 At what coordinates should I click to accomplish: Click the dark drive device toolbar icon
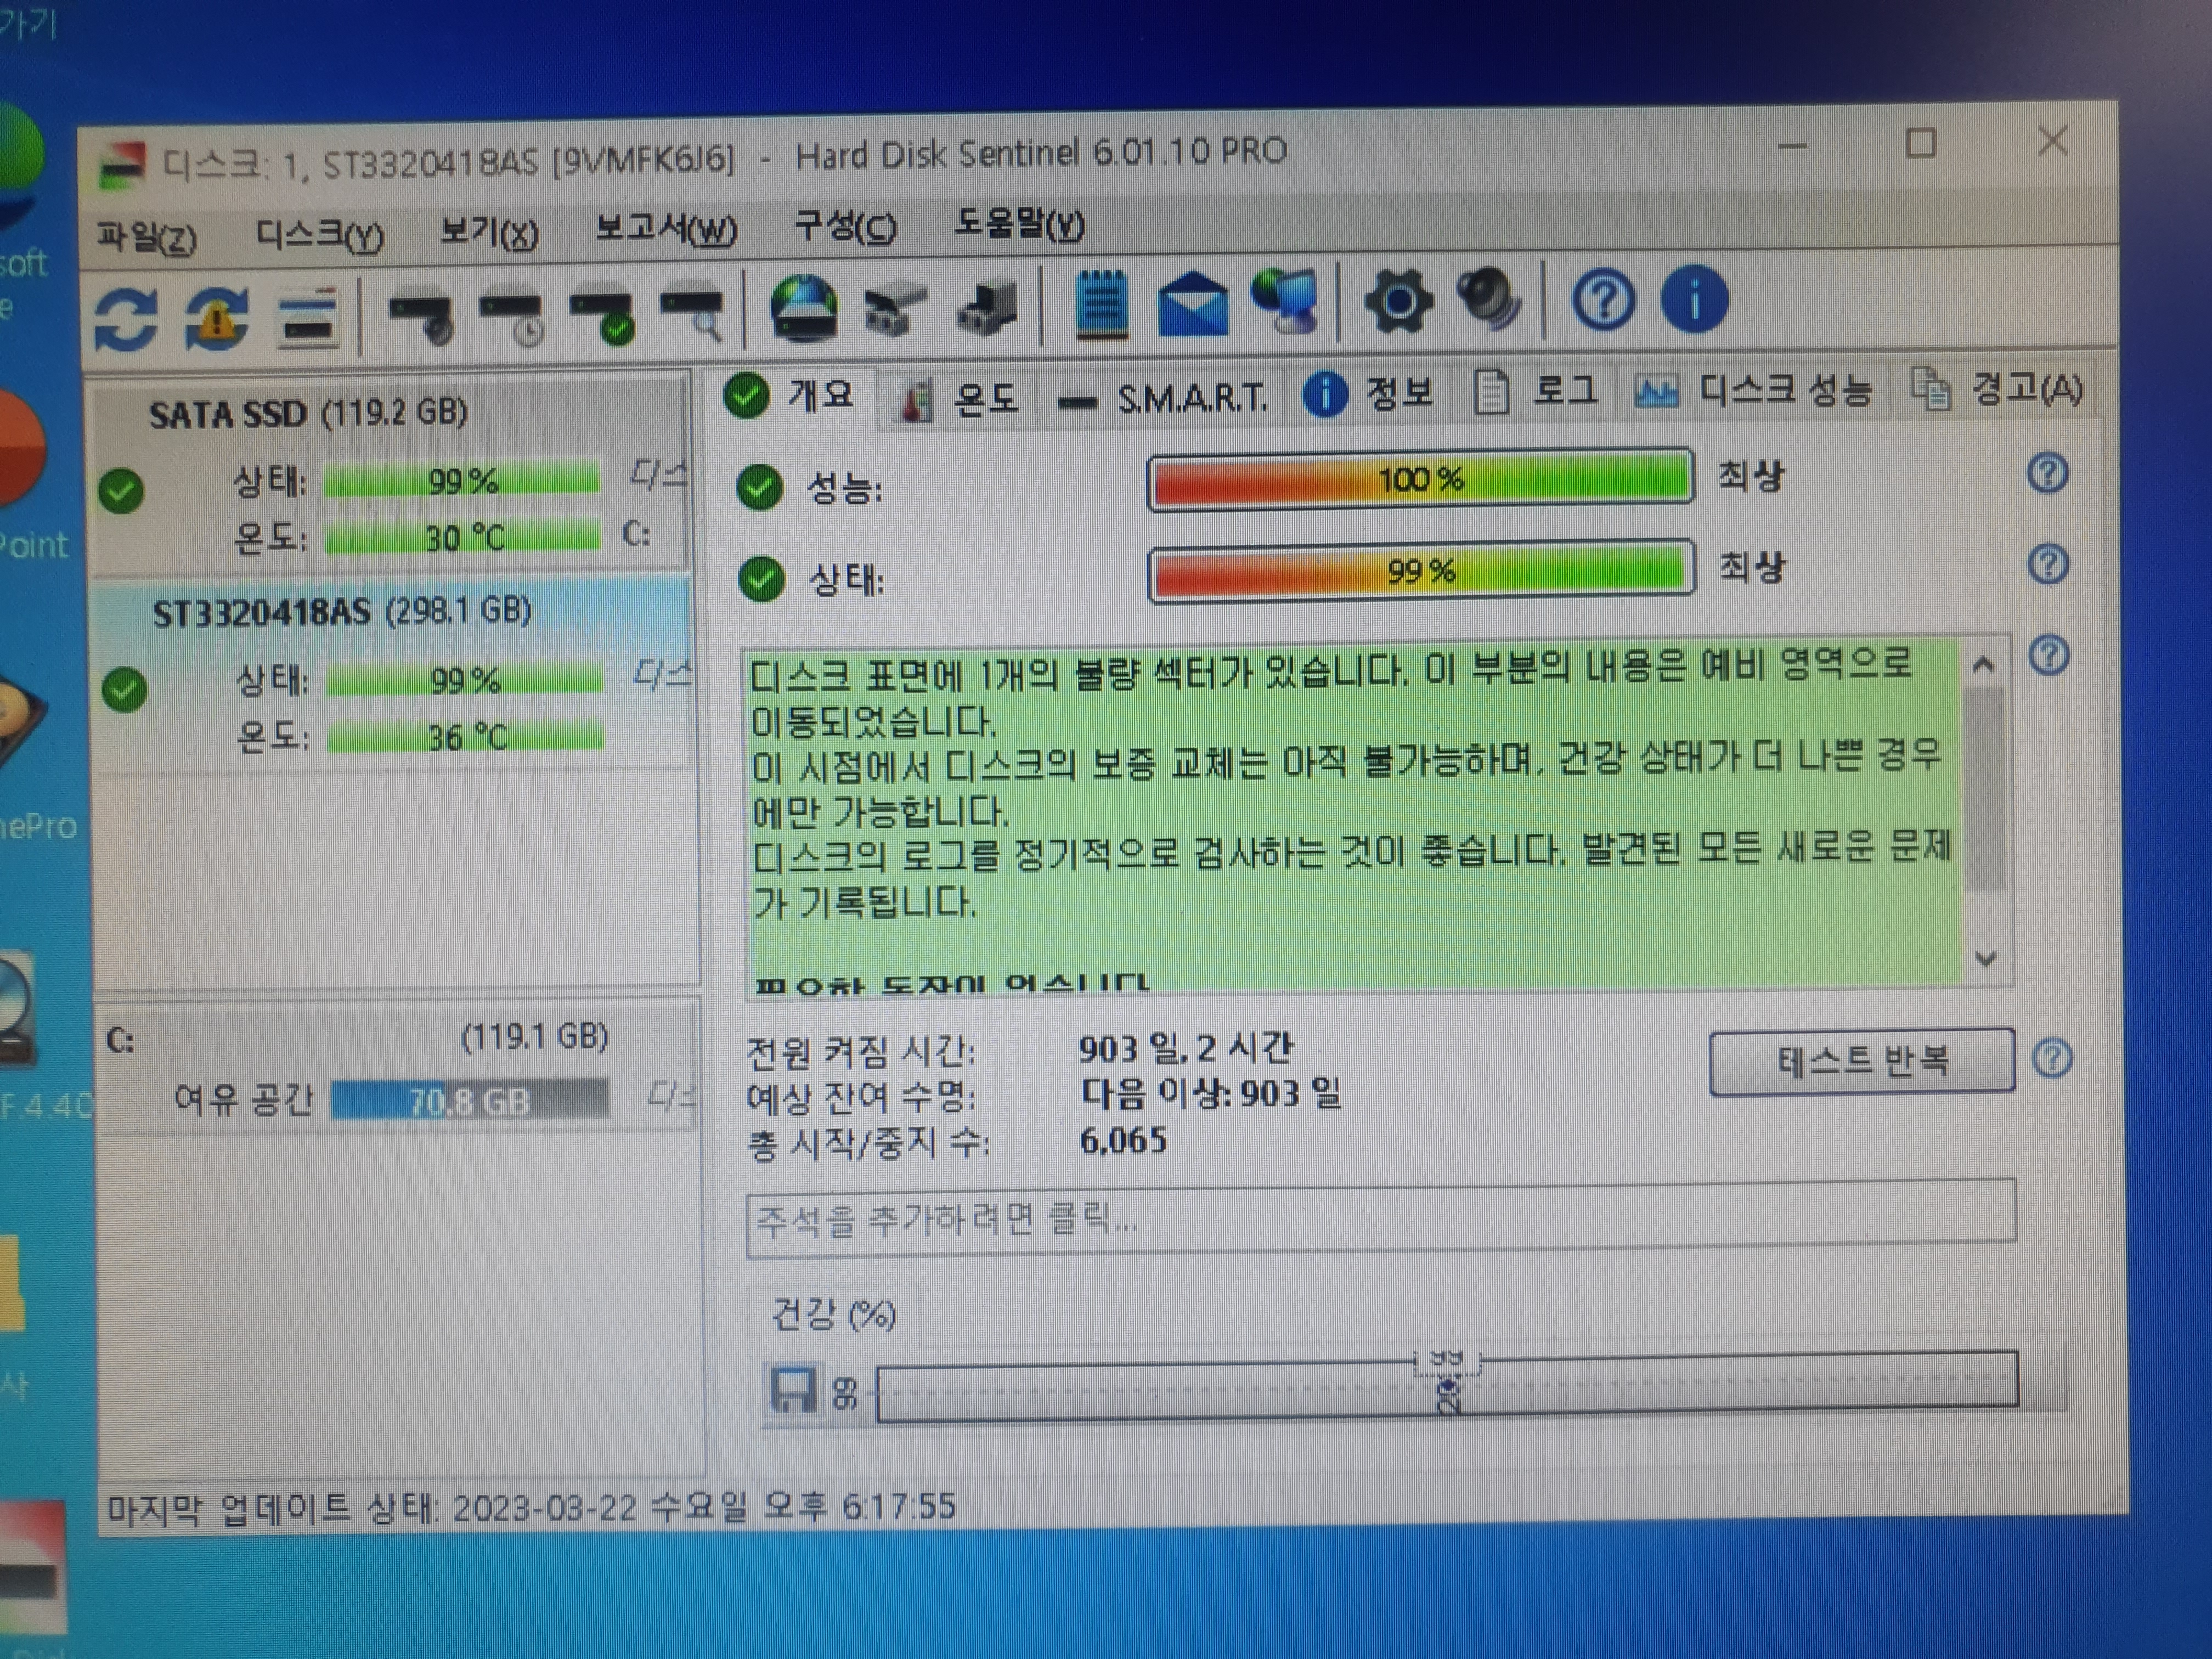pos(987,307)
